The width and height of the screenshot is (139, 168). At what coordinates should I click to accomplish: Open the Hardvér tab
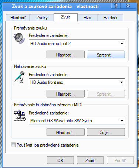[x=111, y=18]
